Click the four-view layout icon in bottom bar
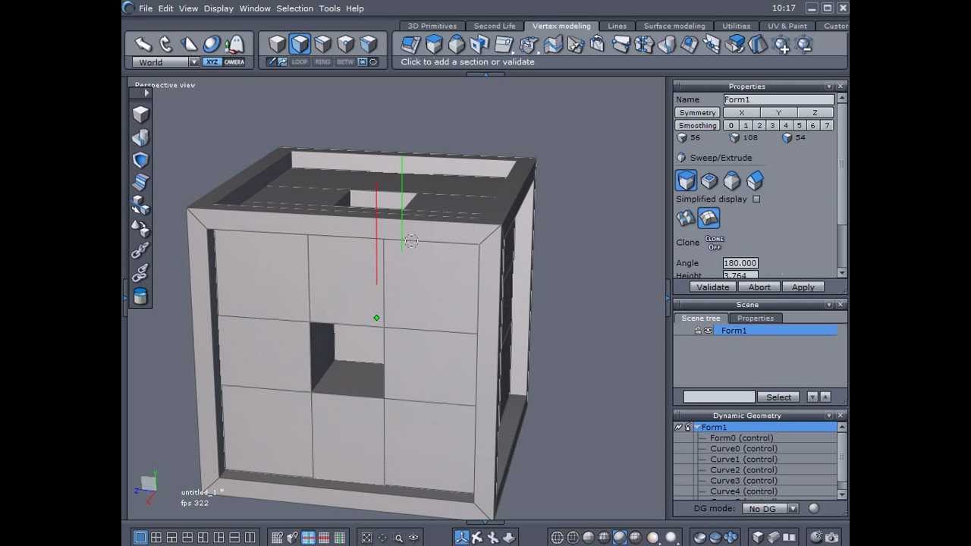Image resolution: width=971 pixels, height=546 pixels. [156, 538]
